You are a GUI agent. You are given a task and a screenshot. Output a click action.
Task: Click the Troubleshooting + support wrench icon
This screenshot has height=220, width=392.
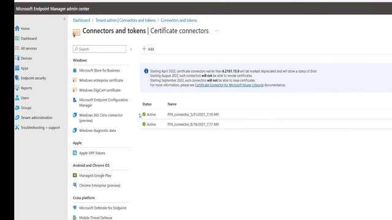[17, 128]
